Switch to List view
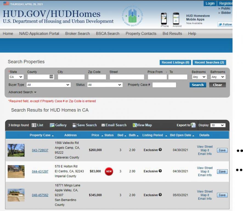The image size is (243, 211). pos(37,125)
